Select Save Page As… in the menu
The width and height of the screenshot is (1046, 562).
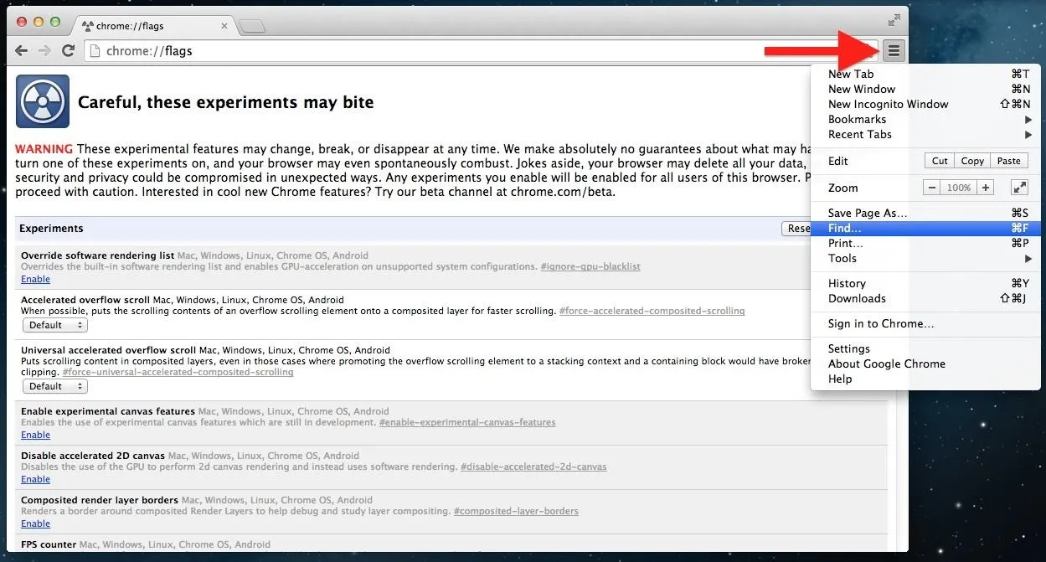point(925,214)
